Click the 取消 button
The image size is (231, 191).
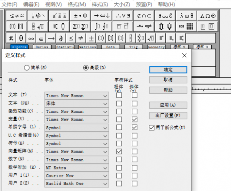pyautogui.click(x=168, y=80)
